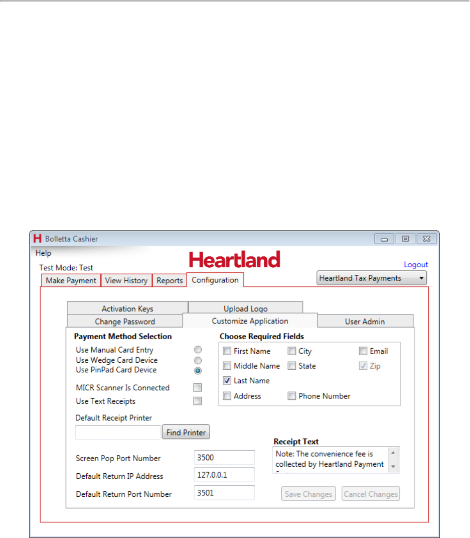The image size is (470, 538).
Task: Expand the Heartland Tax Payments dropdown
Action: tap(372, 278)
